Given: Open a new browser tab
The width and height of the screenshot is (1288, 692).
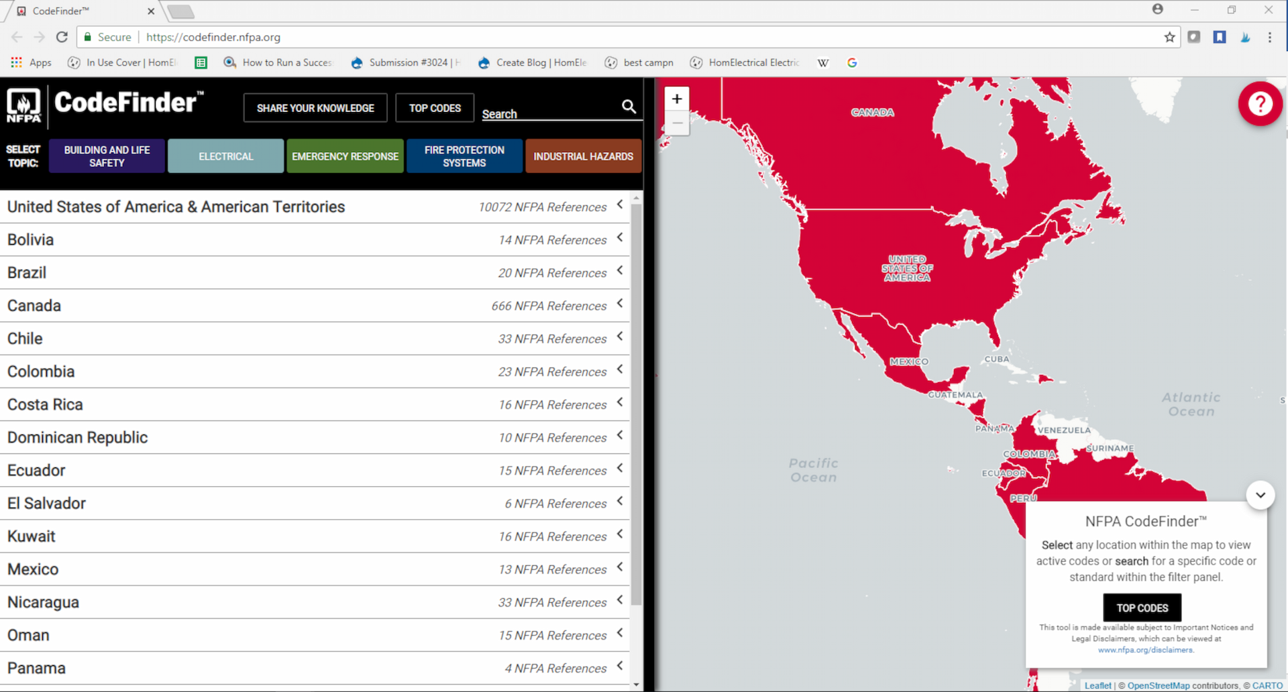Looking at the screenshot, I should (180, 11).
